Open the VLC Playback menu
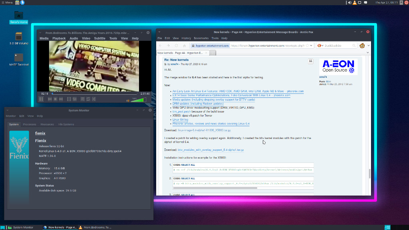 [x=59, y=38]
